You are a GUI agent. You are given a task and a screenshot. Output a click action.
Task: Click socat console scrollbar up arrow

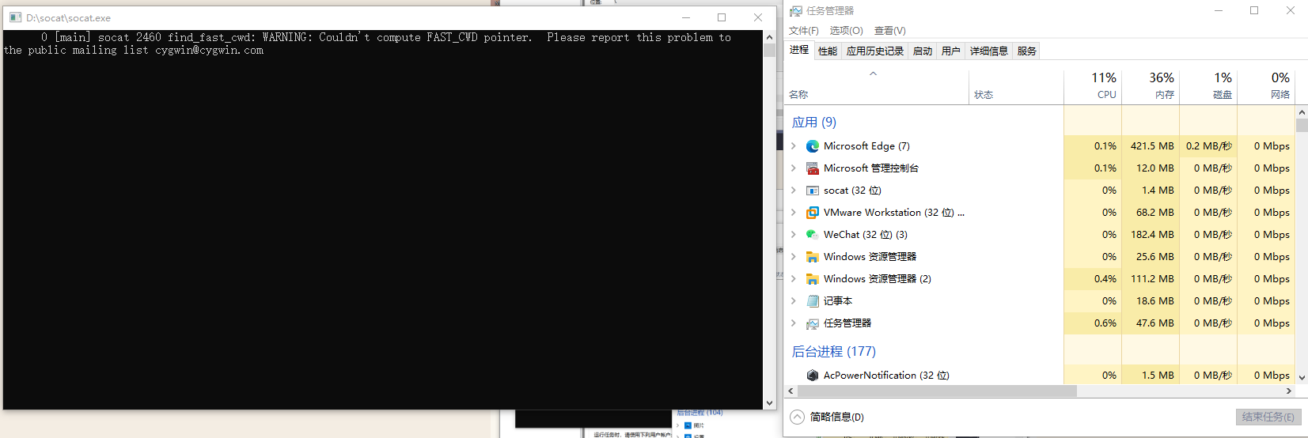tap(769, 37)
